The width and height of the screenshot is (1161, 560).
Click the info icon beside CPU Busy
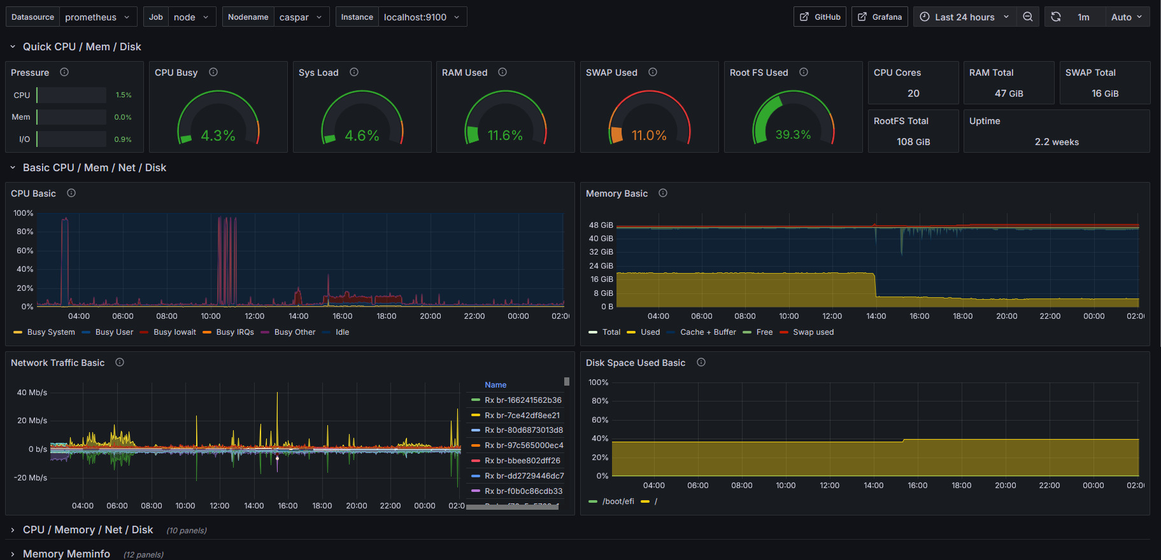[x=213, y=73]
